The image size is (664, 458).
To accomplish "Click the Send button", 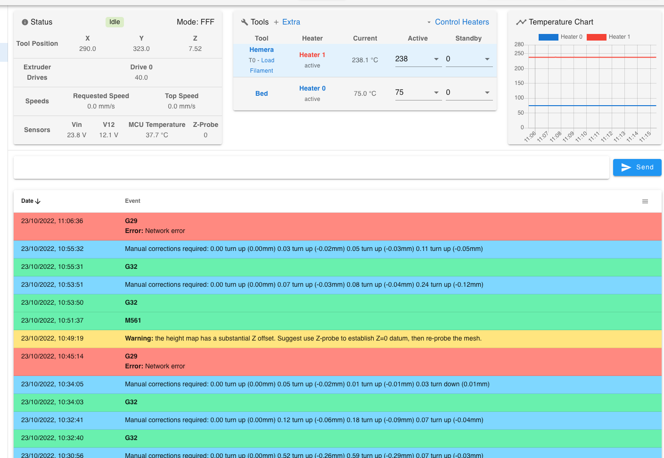I will pyautogui.click(x=637, y=167).
